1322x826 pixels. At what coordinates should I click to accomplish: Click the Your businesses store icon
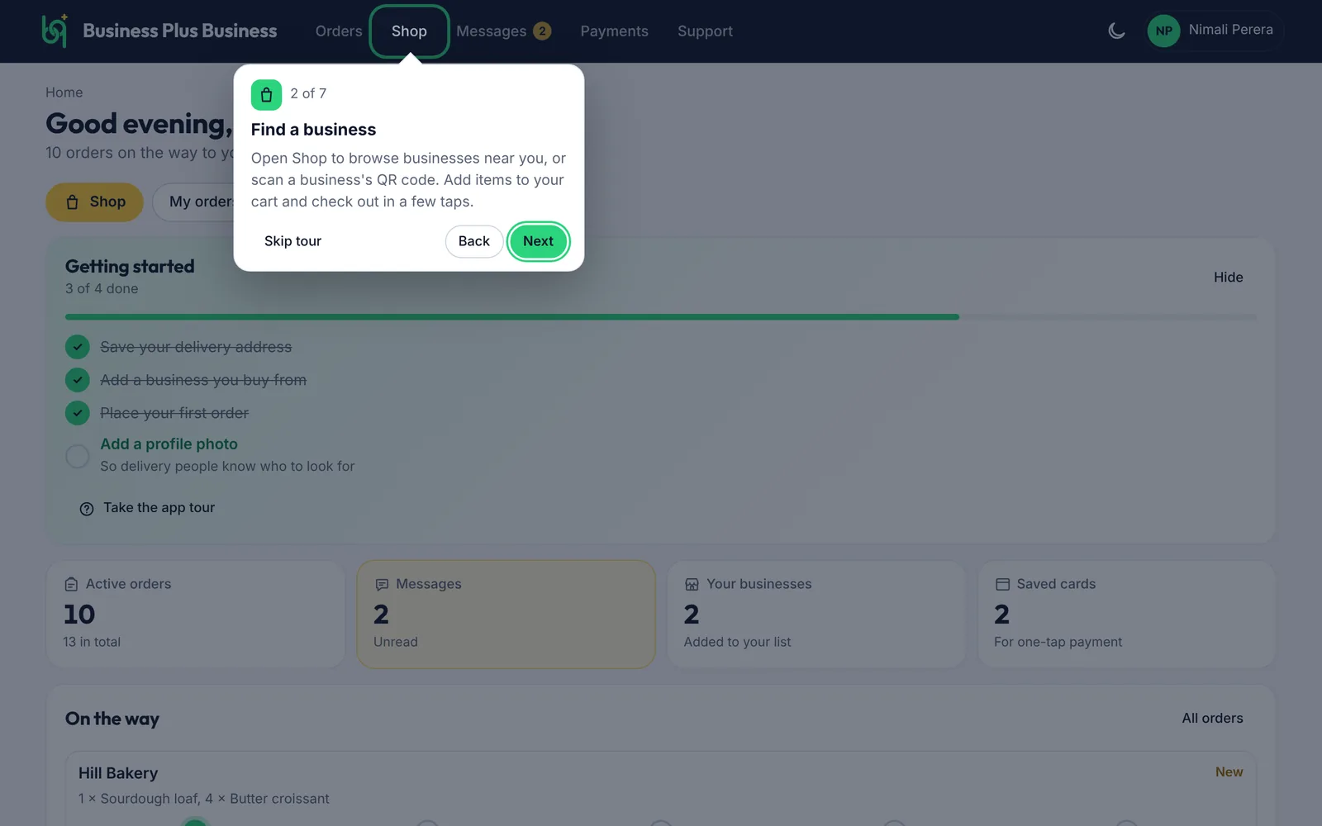coord(692,584)
